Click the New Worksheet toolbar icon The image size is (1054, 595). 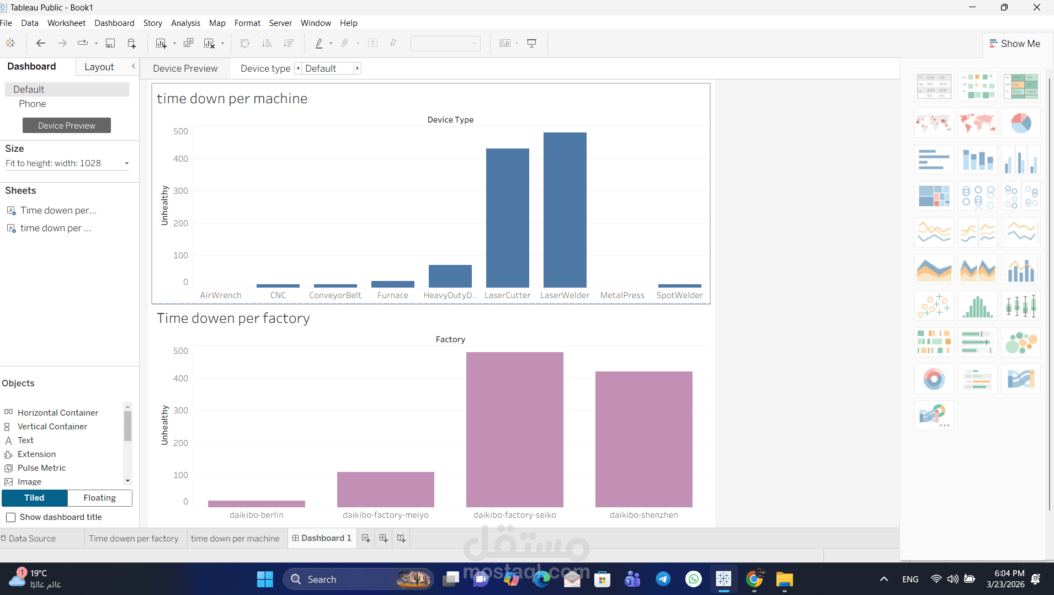tap(161, 43)
